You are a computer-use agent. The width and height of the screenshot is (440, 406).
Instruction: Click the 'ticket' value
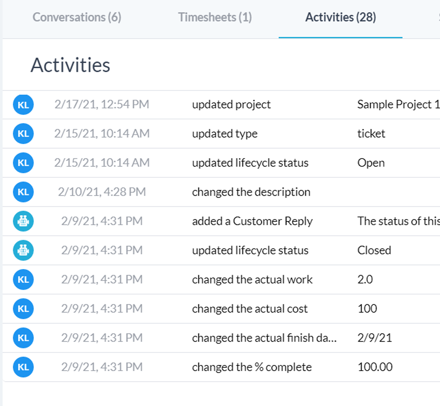(x=371, y=134)
